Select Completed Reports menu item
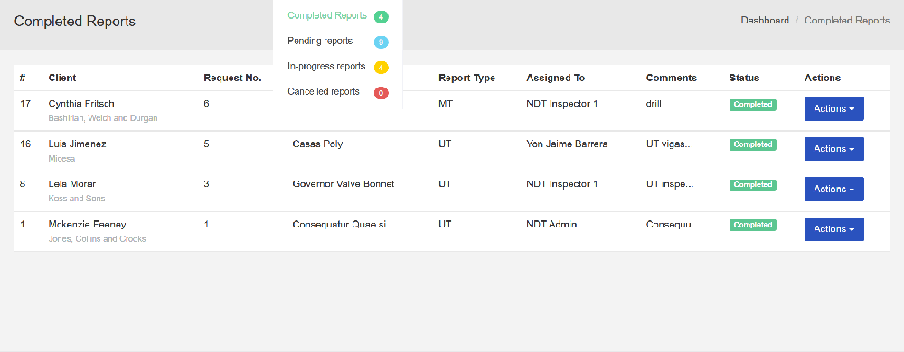 click(x=327, y=16)
